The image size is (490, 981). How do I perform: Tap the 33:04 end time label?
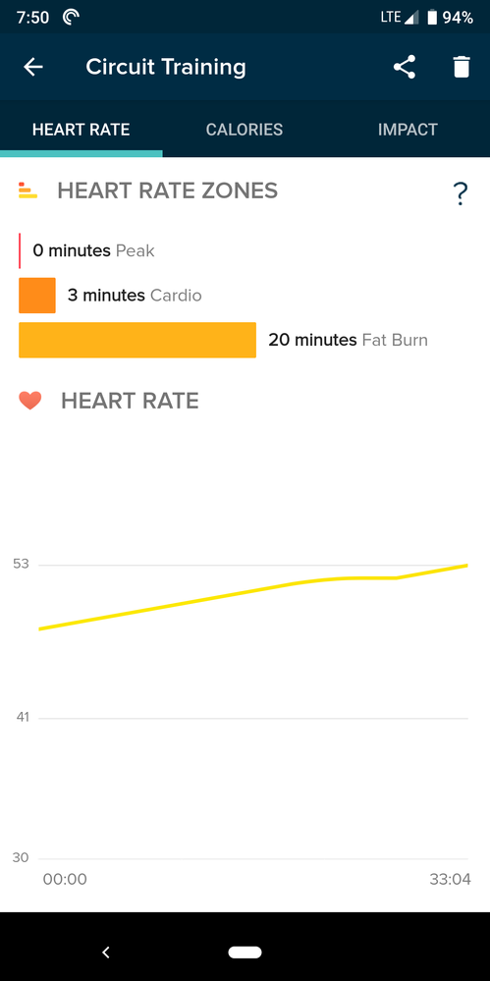[x=450, y=879]
